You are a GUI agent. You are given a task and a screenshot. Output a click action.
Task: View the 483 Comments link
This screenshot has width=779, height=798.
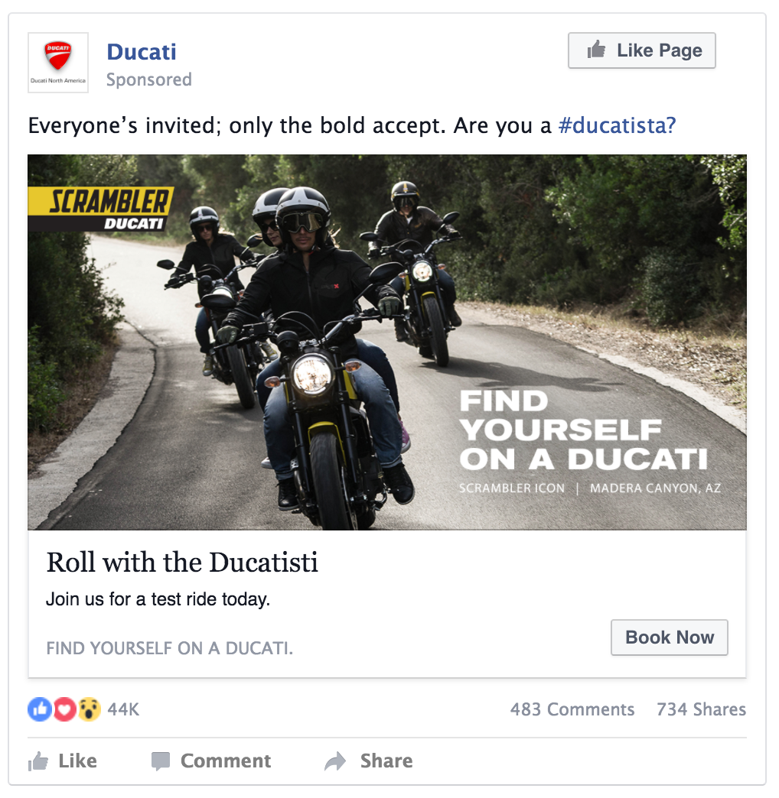[x=572, y=709]
